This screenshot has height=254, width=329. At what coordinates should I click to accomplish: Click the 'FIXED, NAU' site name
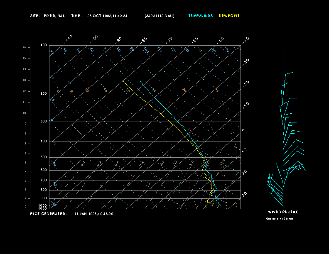[x=54, y=16]
